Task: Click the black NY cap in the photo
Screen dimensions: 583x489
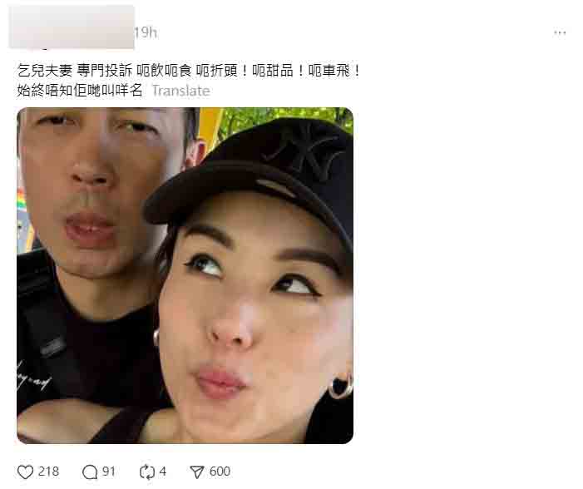Action: click(x=260, y=175)
